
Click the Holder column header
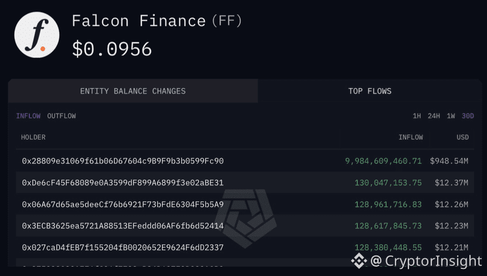tap(33, 137)
